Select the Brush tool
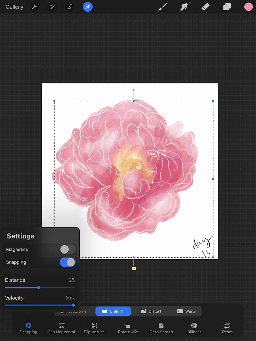The width and height of the screenshot is (256, 341). [163, 7]
